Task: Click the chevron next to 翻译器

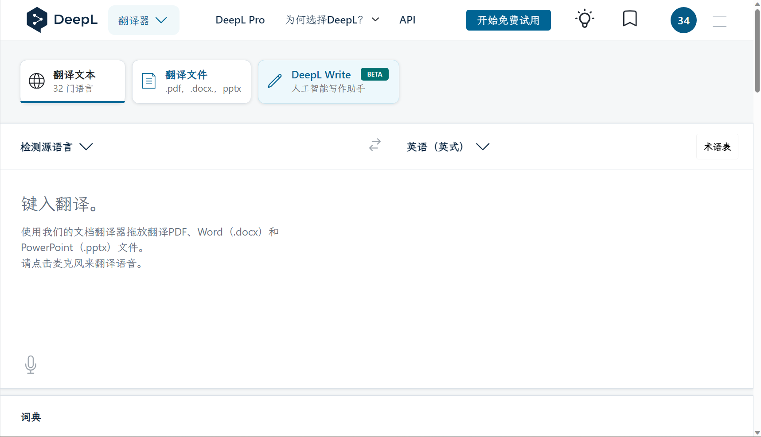Action: [x=161, y=20]
